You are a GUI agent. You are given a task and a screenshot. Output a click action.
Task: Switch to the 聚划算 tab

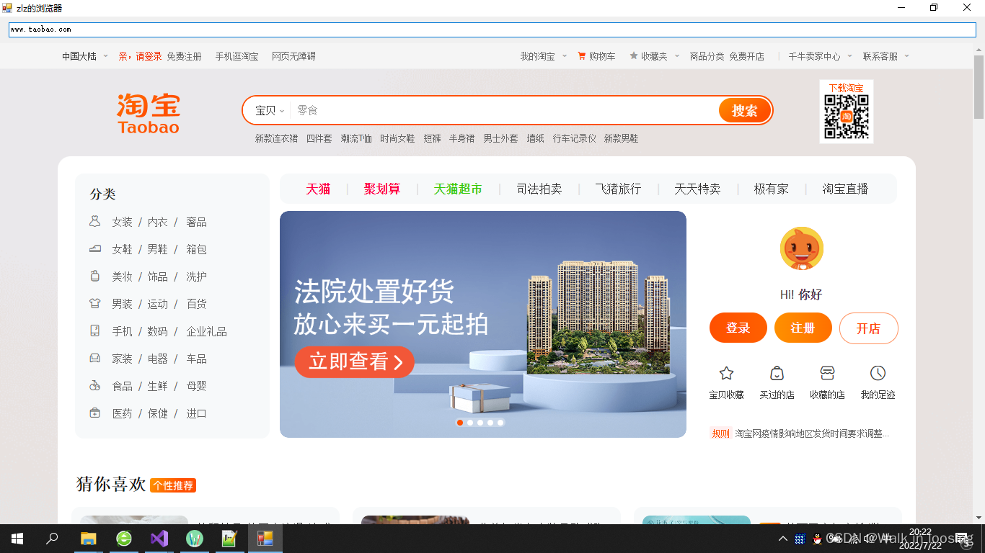(x=381, y=189)
